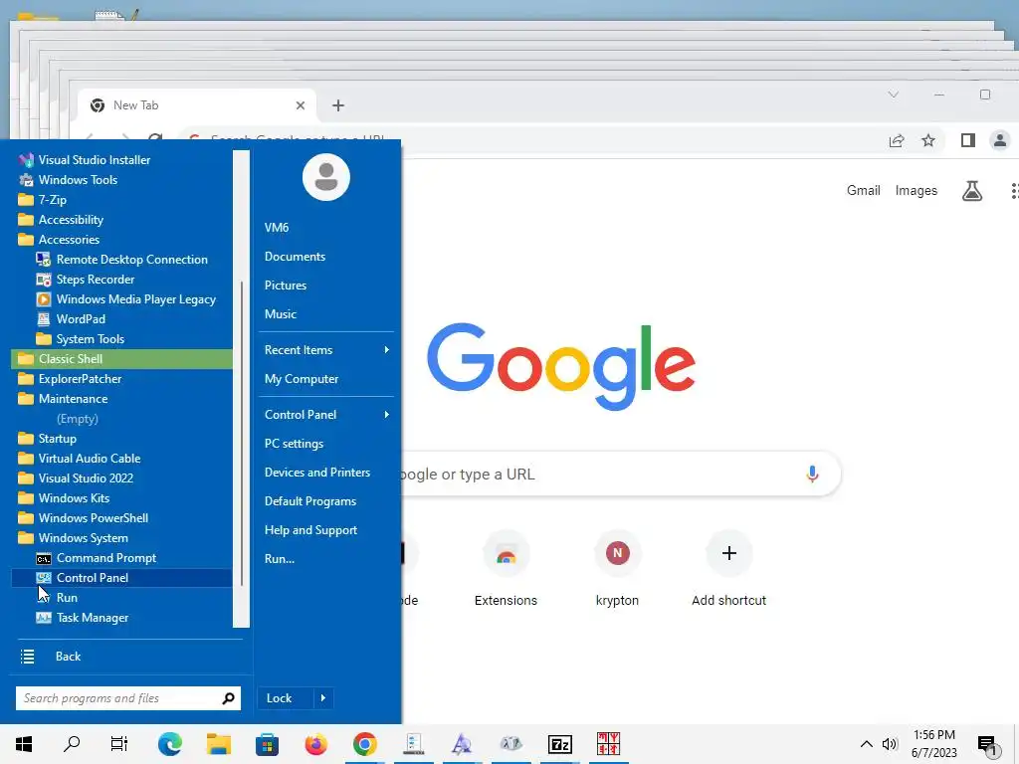Start voice search with microphone
This screenshot has width=1019, height=764.
[x=812, y=475]
